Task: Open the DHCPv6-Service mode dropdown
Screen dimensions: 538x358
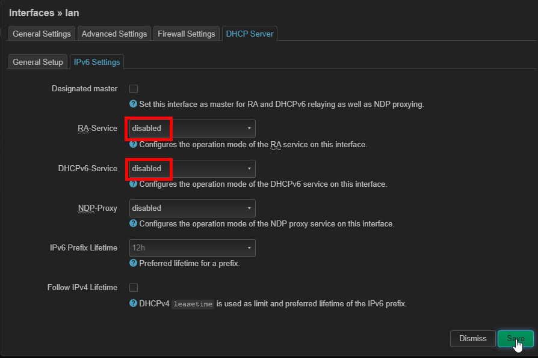Action: [192, 169]
